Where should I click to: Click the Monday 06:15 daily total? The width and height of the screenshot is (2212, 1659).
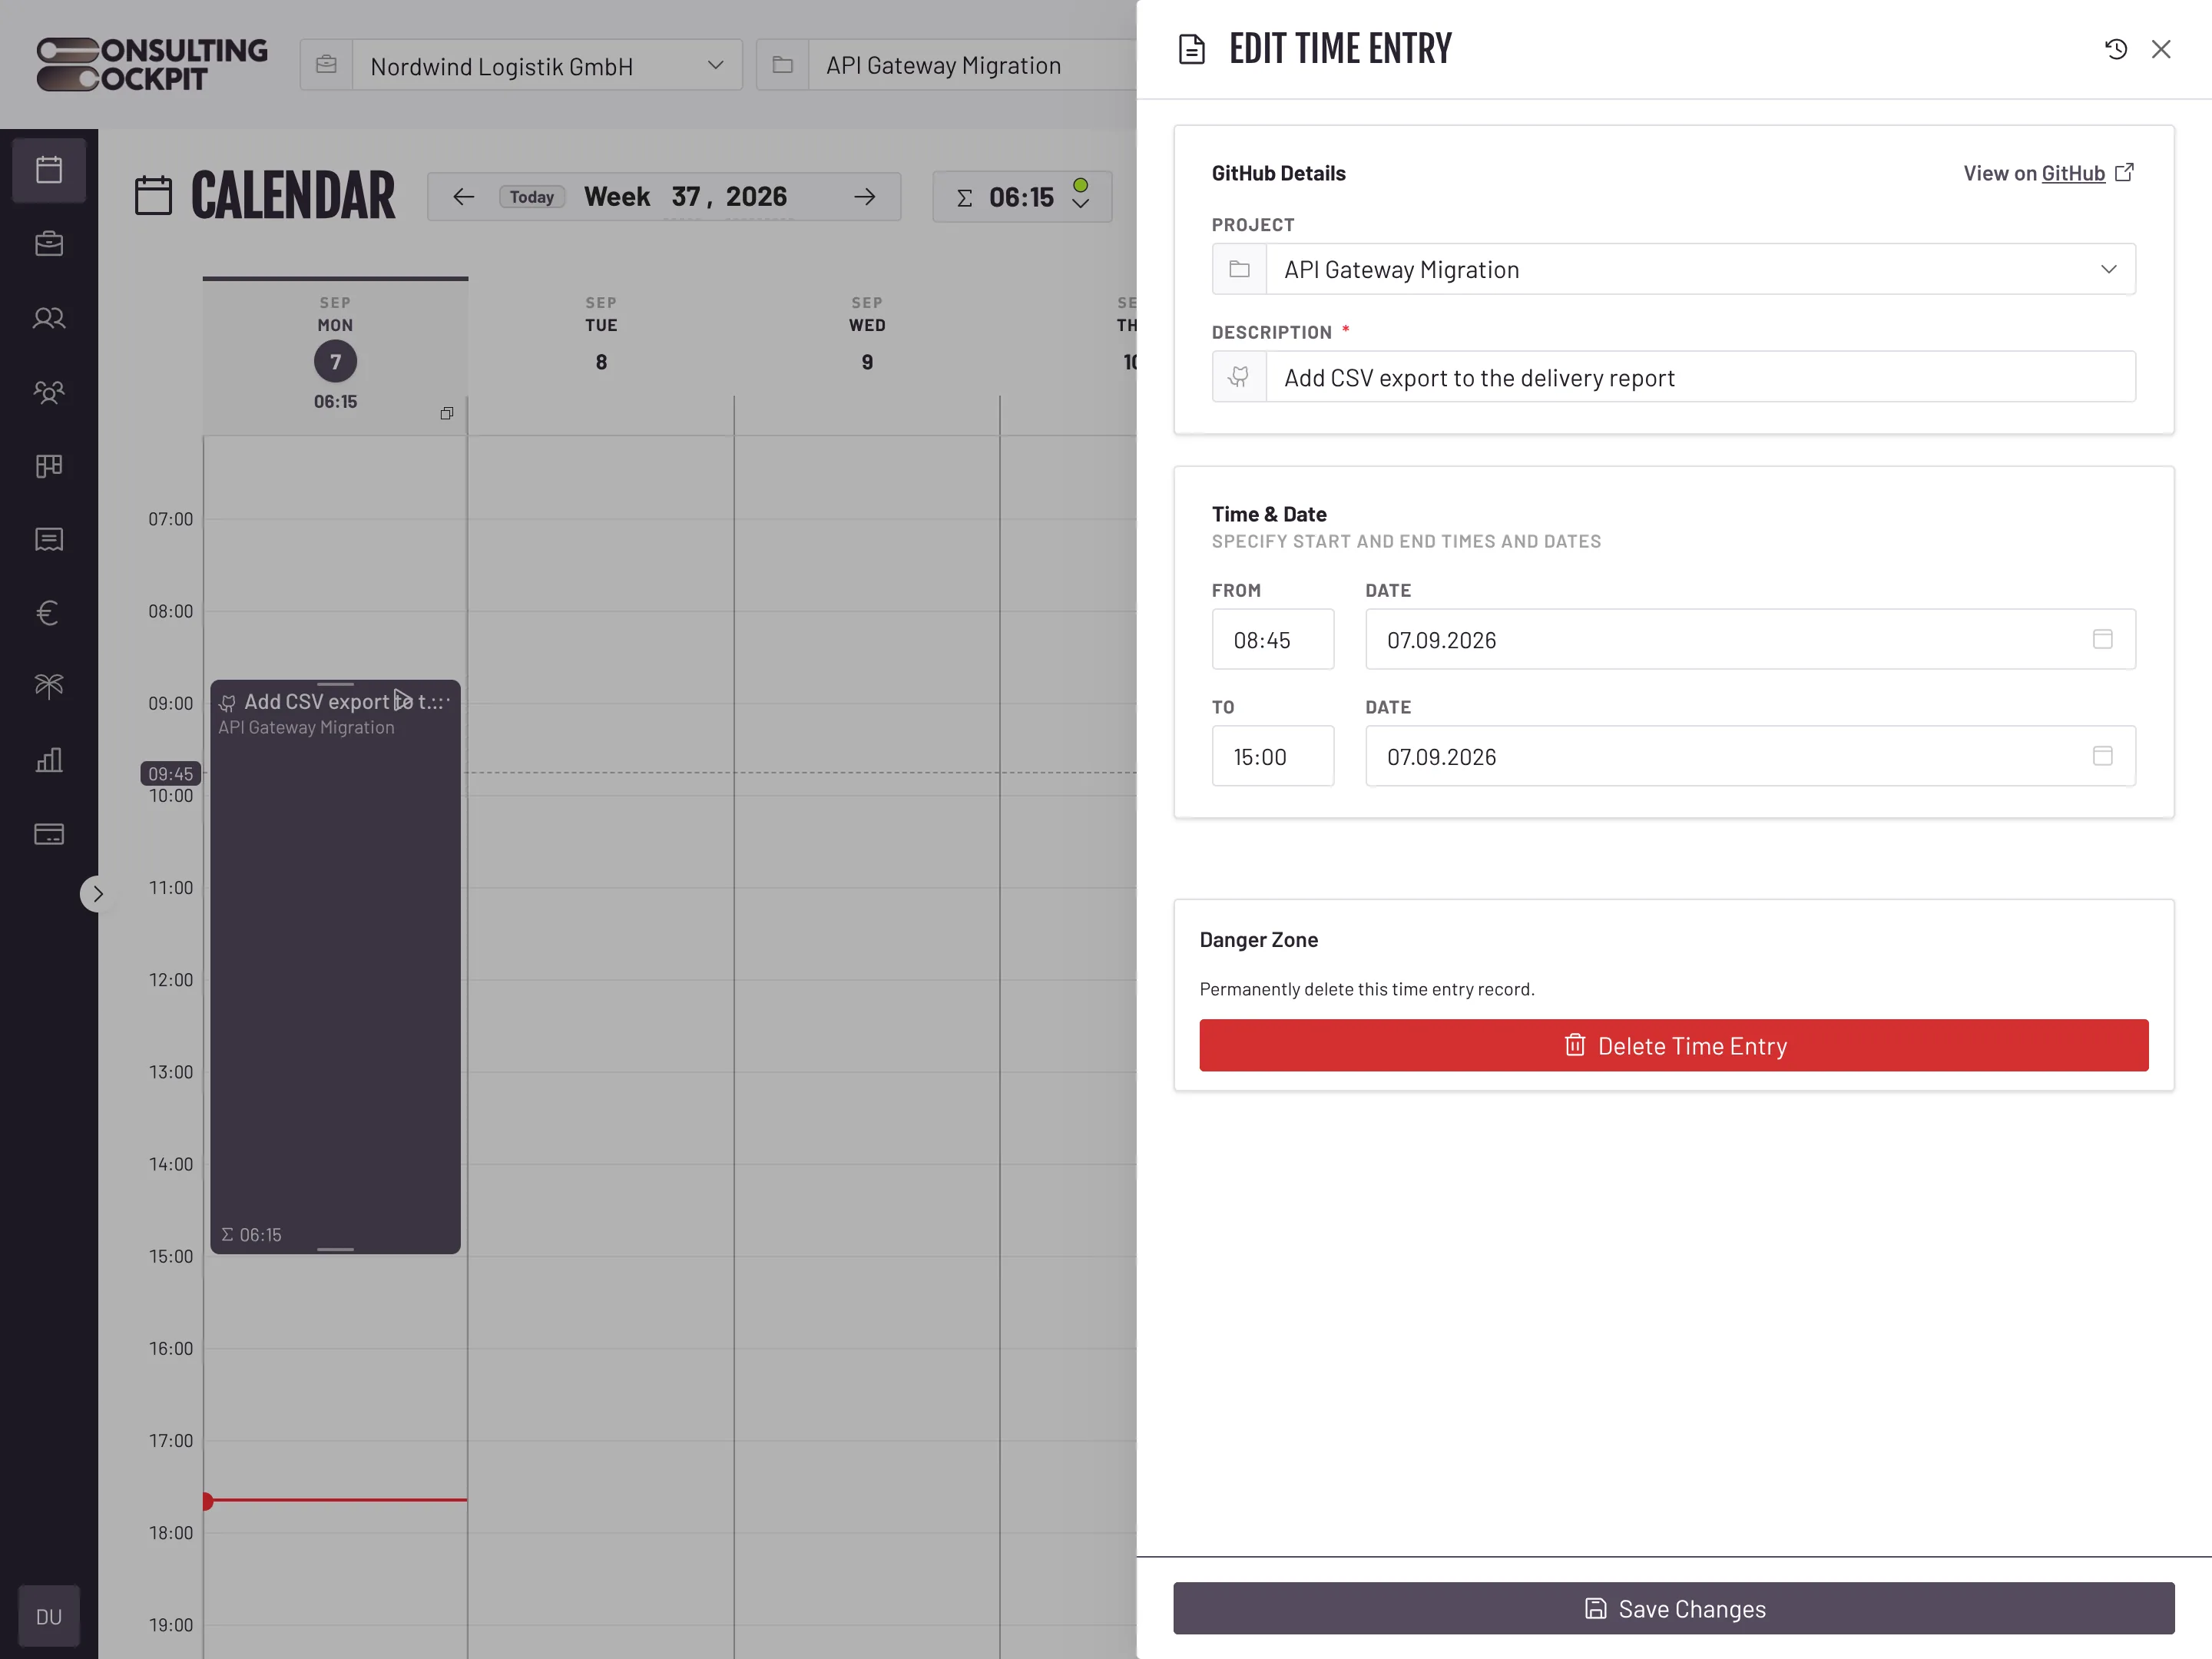(x=335, y=401)
